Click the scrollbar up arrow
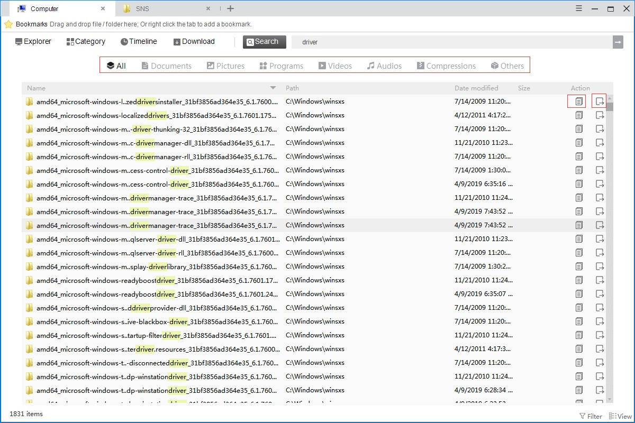Screen dimensions: 635x423 610,98
